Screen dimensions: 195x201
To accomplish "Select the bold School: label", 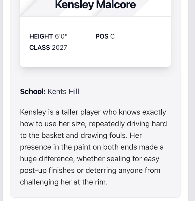I will (x=33, y=92).
